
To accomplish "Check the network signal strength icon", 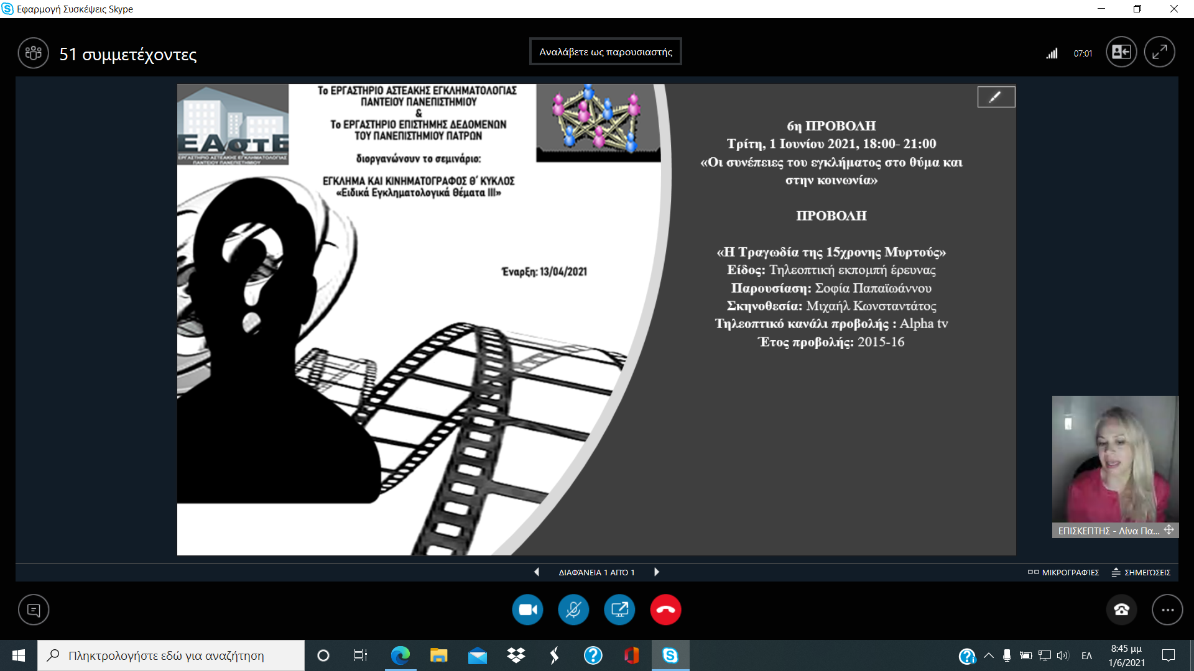I will pos(1052,53).
